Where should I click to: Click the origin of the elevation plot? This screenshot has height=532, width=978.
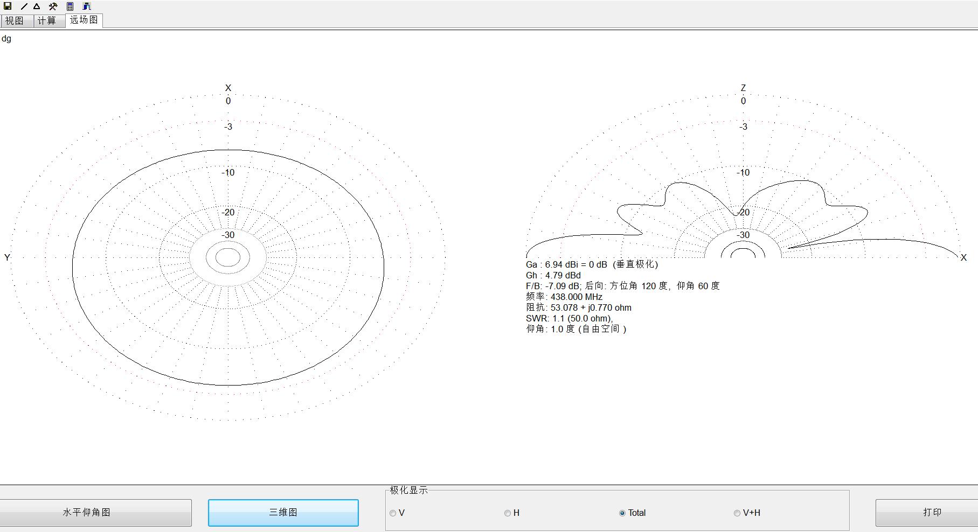click(x=743, y=257)
